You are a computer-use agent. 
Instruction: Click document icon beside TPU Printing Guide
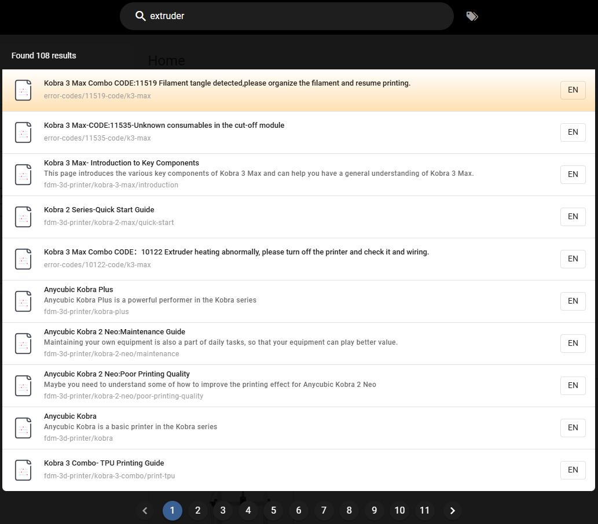pyautogui.click(x=23, y=470)
